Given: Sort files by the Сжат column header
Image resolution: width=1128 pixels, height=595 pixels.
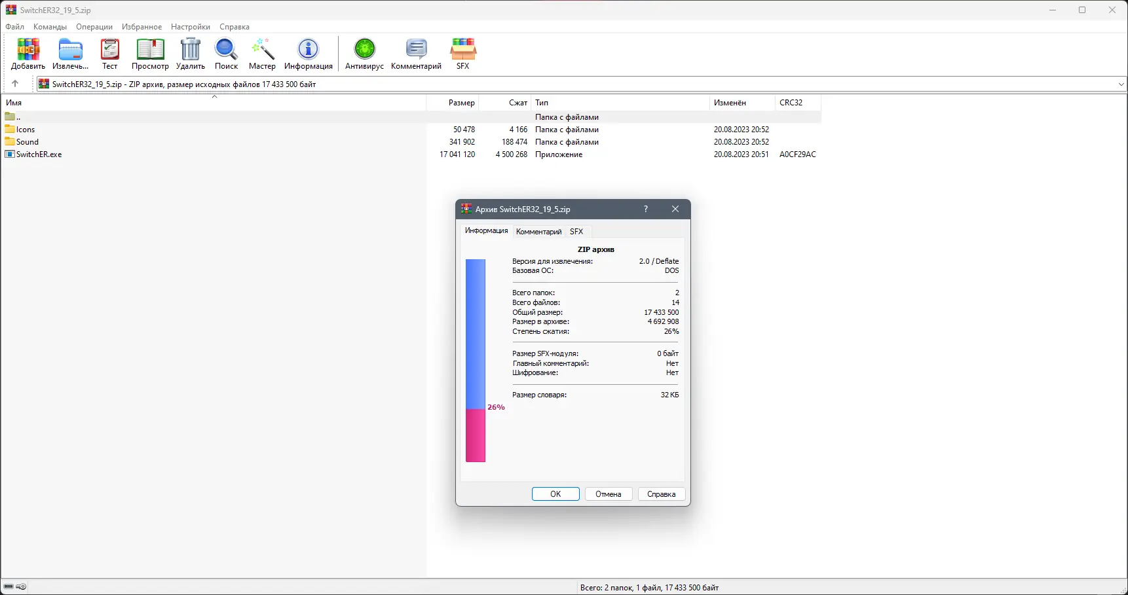Looking at the screenshot, I should [x=505, y=103].
